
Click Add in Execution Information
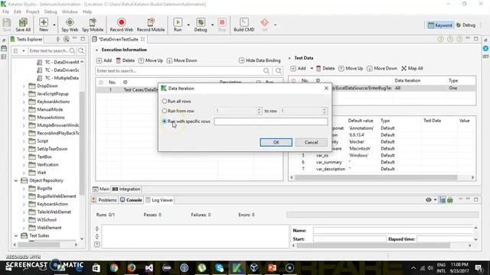[104, 60]
